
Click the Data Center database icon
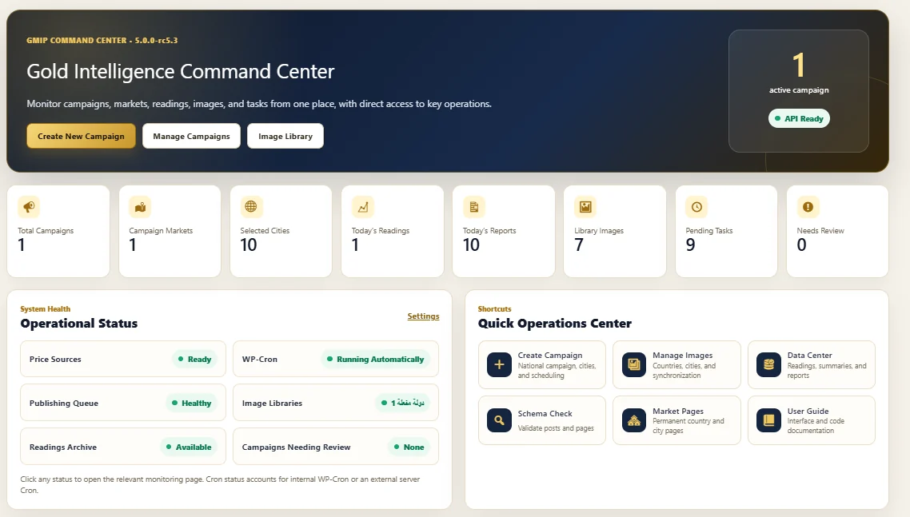point(769,364)
